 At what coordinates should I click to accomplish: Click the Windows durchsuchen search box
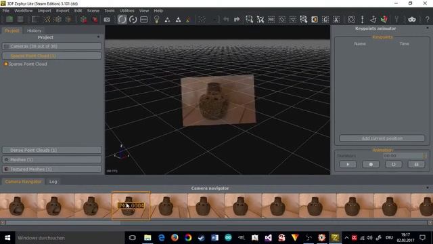click(69, 238)
